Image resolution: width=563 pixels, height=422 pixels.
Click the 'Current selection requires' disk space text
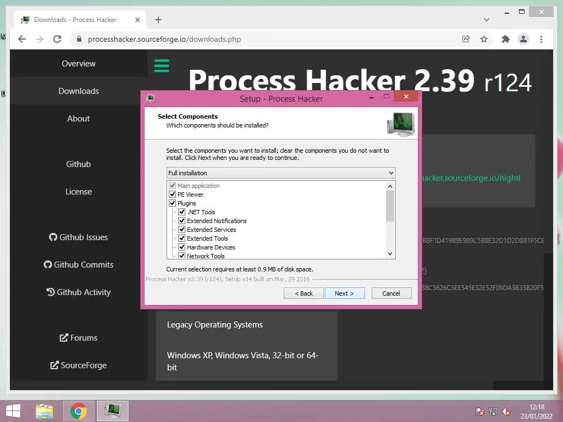tap(240, 269)
